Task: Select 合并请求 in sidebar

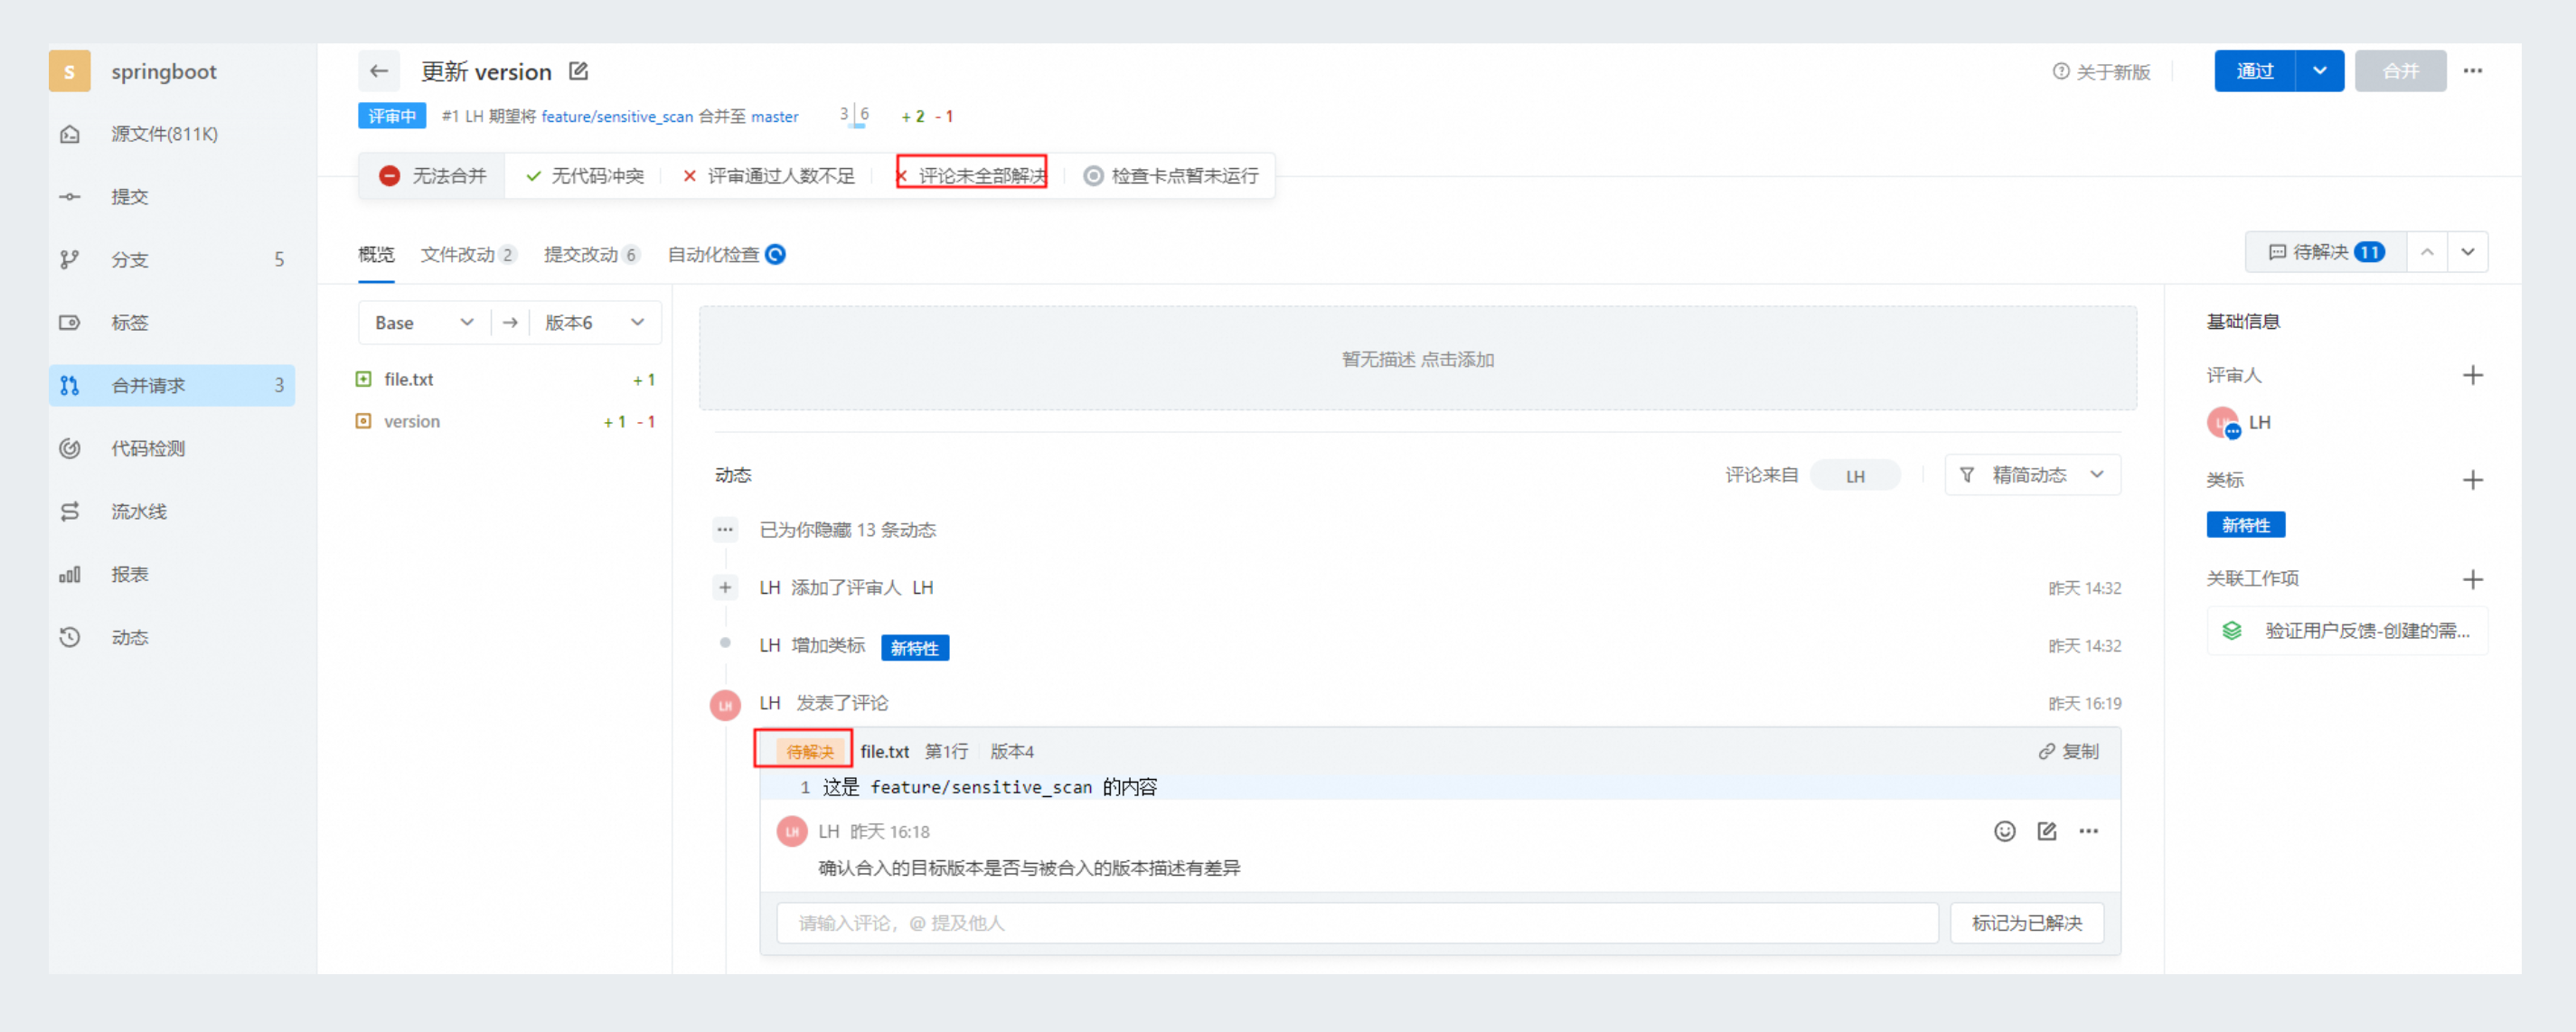Action: 172,385
